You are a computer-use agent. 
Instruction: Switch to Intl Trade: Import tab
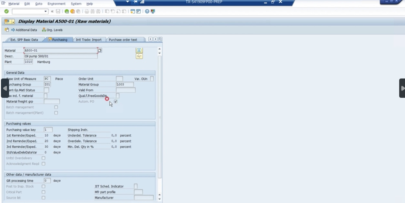click(x=89, y=40)
